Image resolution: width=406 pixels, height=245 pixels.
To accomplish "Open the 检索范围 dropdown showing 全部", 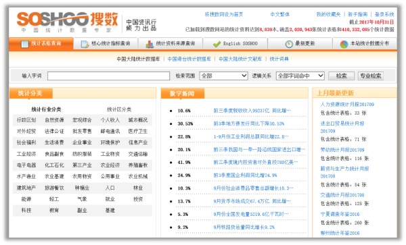I will [x=223, y=76].
